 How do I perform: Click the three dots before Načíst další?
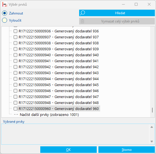(16, 115)
